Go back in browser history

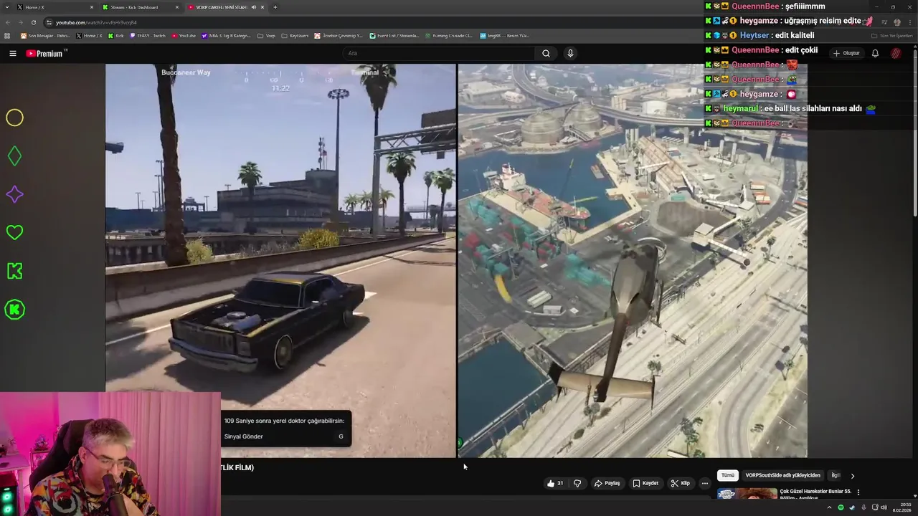pos(8,22)
